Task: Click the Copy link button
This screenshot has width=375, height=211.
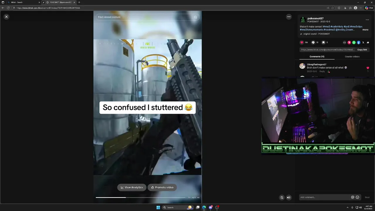Action: pyautogui.click(x=362, y=50)
